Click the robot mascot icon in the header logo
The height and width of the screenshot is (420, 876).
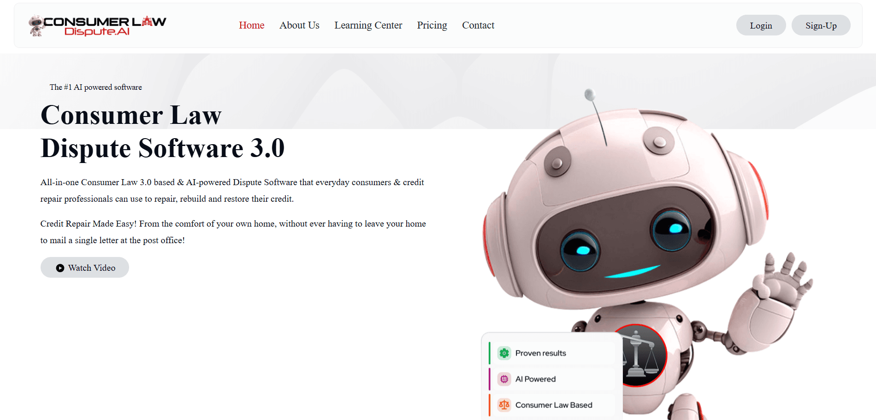tap(36, 25)
